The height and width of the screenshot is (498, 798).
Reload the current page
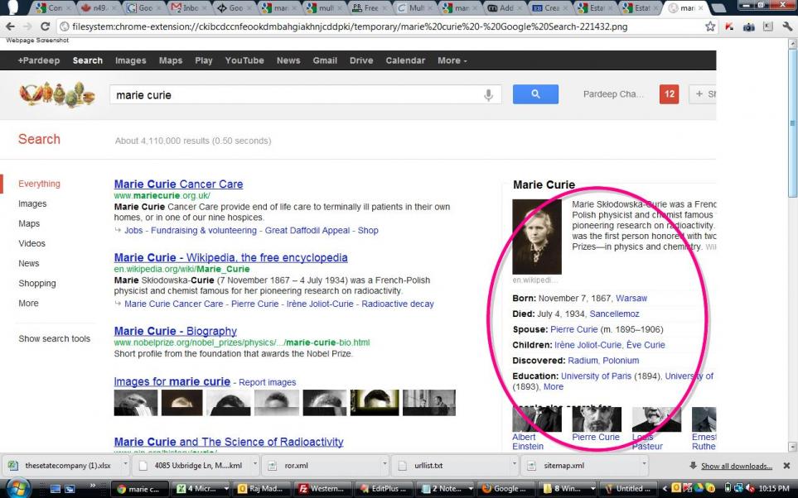[x=45, y=26]
